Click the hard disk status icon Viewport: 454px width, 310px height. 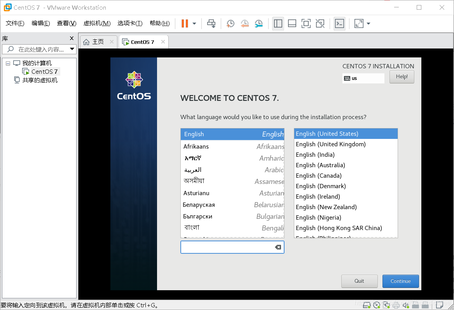367,305
